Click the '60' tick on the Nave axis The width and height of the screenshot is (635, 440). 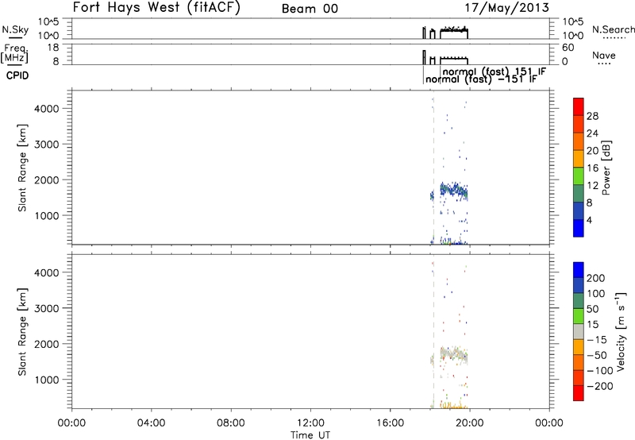[568, 48]
